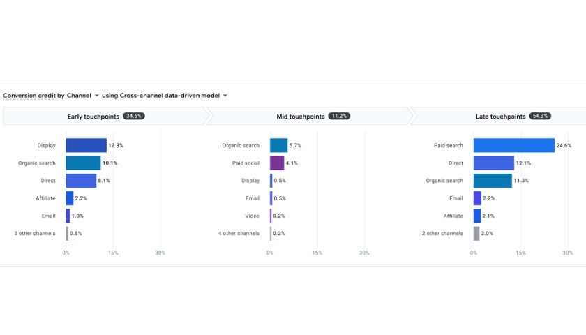The image size is (586, 335).
Task: Click the 12.1% value for Direct
Action: point(523,163)
